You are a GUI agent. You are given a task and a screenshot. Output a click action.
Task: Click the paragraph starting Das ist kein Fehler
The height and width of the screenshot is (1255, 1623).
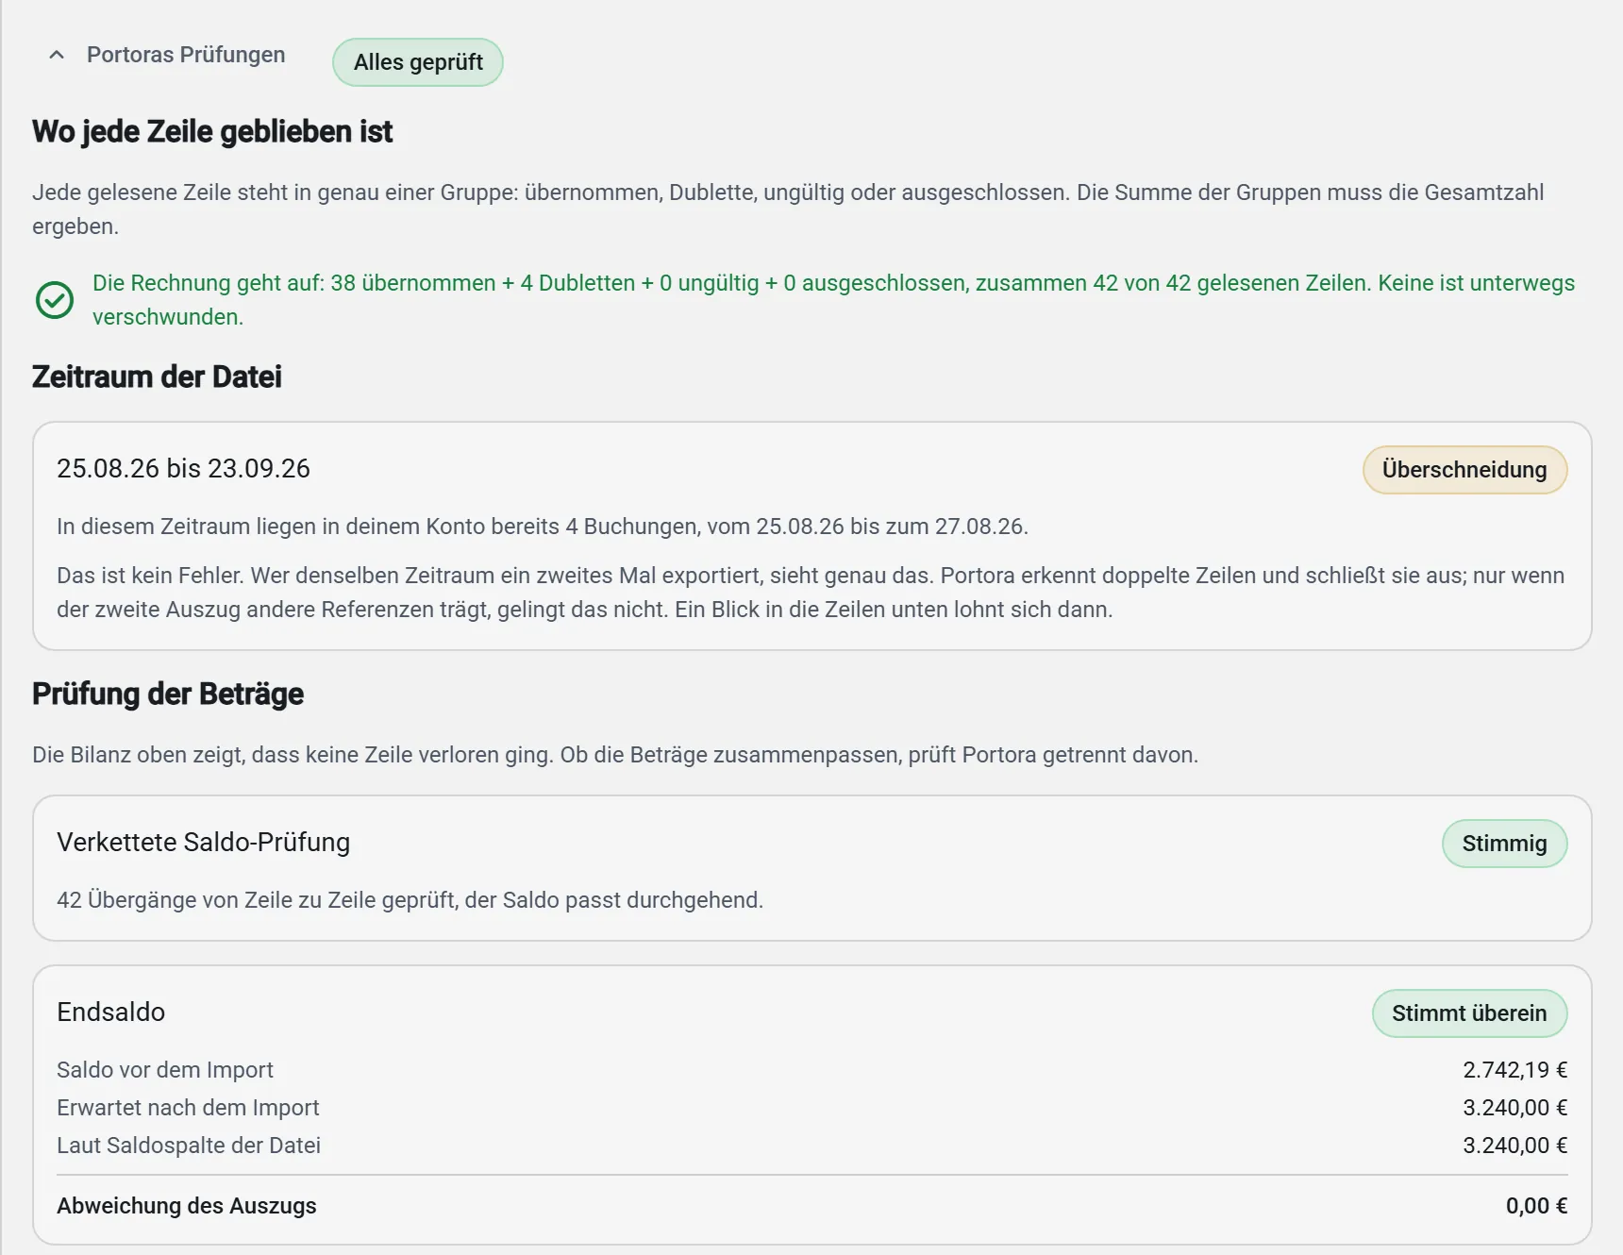click(811, 593)
